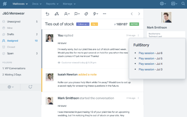This screenshot has width=187, height=117.
Task: Click conversation number 169187
Action: pyautogui.click(x=121, y=24)
